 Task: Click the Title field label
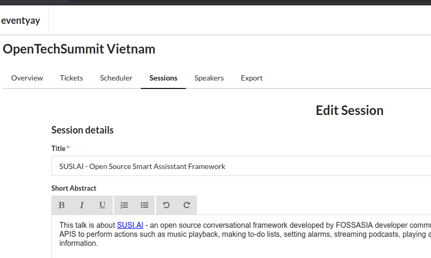point(59,148)
